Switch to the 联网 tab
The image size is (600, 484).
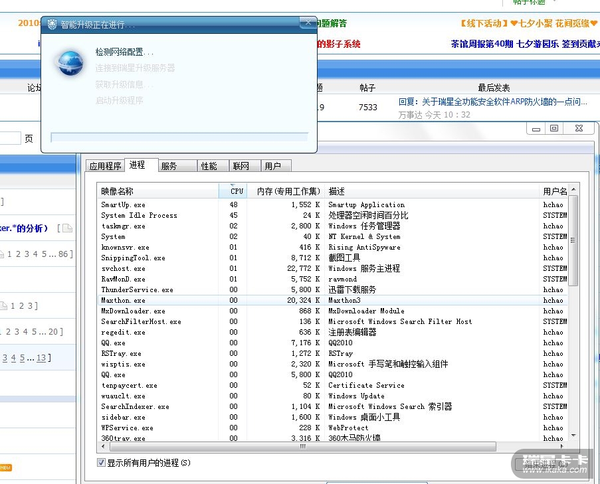(x=245, y=166)
